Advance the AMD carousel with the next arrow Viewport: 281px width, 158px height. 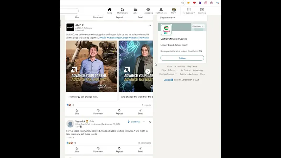point(148,71)
